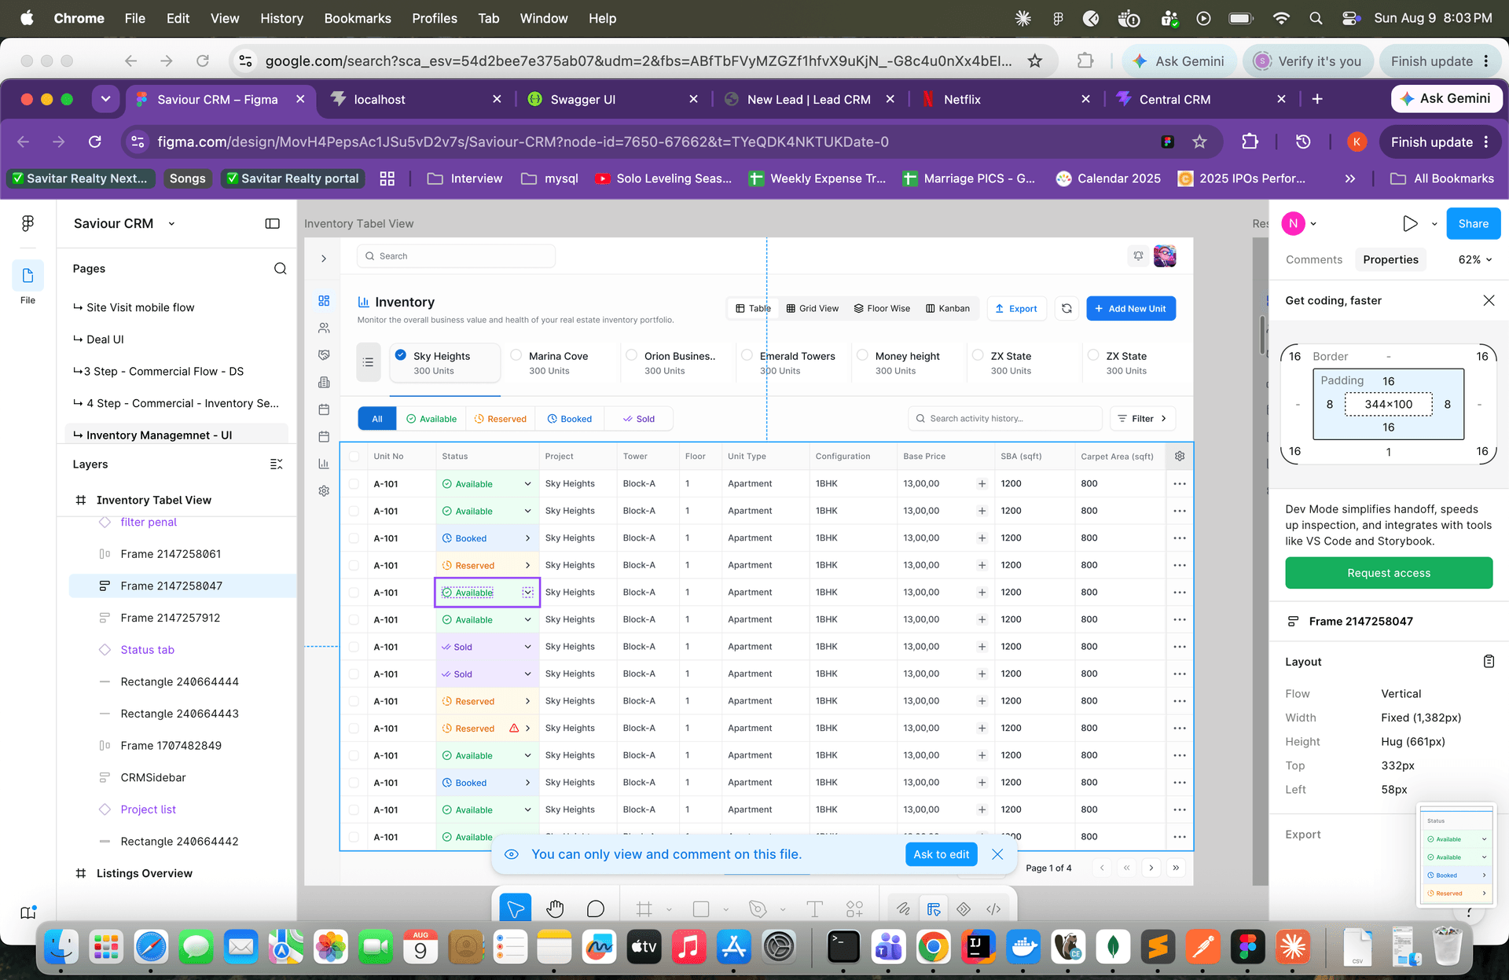
Task: Search pages with the magnifier icon
Action: (x=280, y=269)
